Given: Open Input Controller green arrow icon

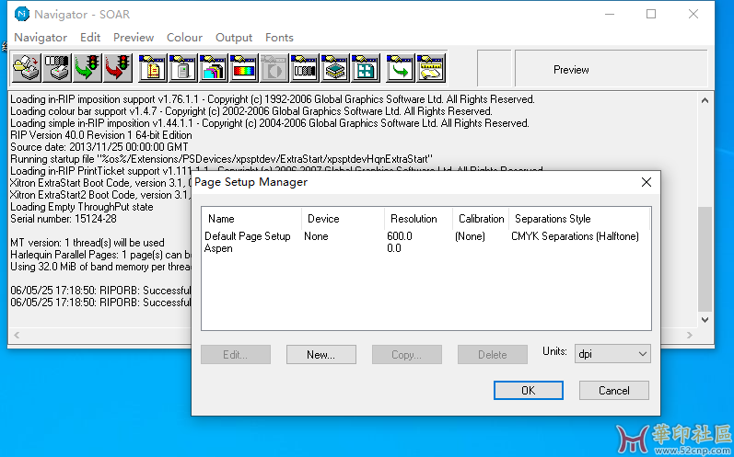Looking at the screenshot, I should point(400,68).
